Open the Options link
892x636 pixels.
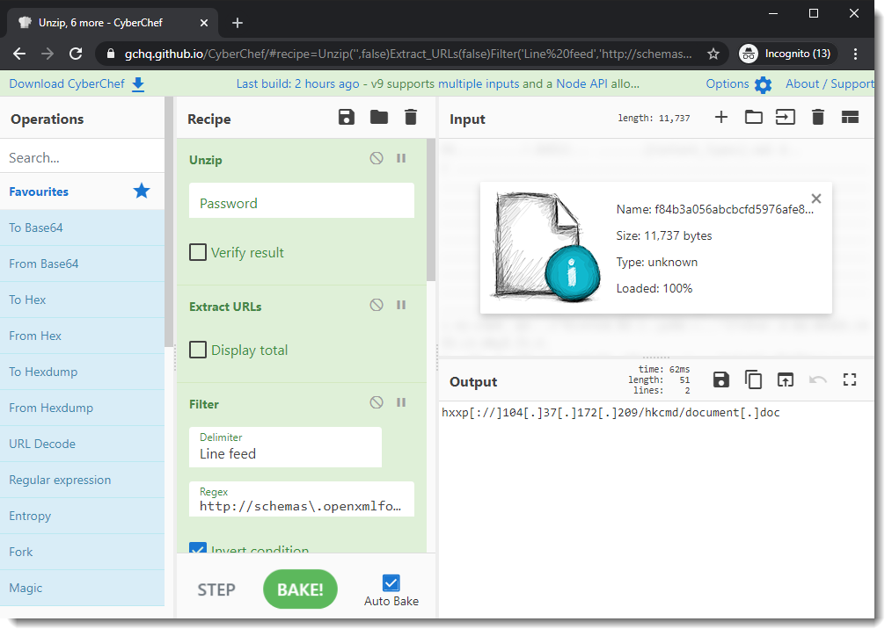coord(727,84)
